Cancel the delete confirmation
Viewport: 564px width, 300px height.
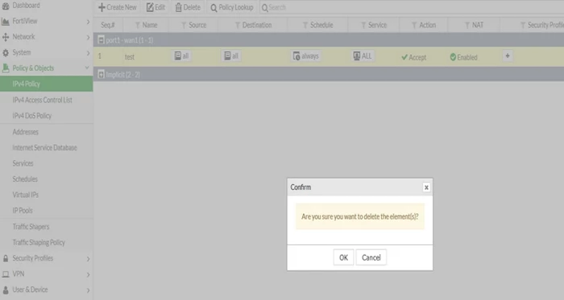(x=371, y=257)
